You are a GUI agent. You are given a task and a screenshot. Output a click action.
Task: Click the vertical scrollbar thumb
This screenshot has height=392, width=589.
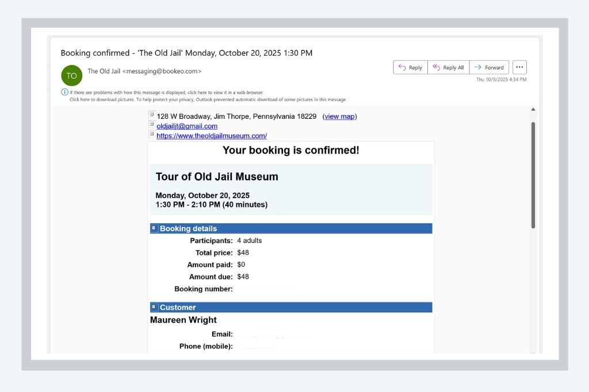point(533,172)
